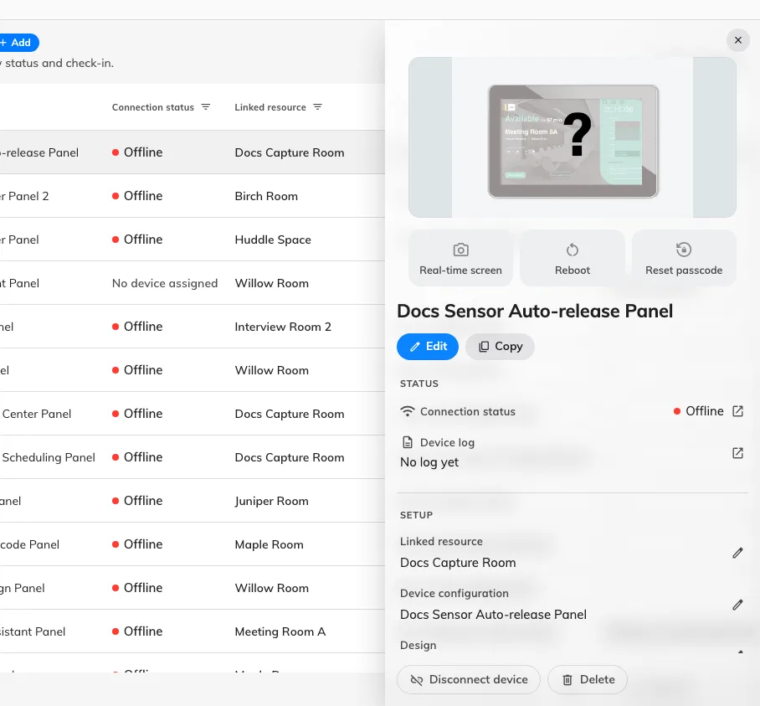Click 'No device assigned' cell
Viewport: 760px width, 706px height.
165,283
